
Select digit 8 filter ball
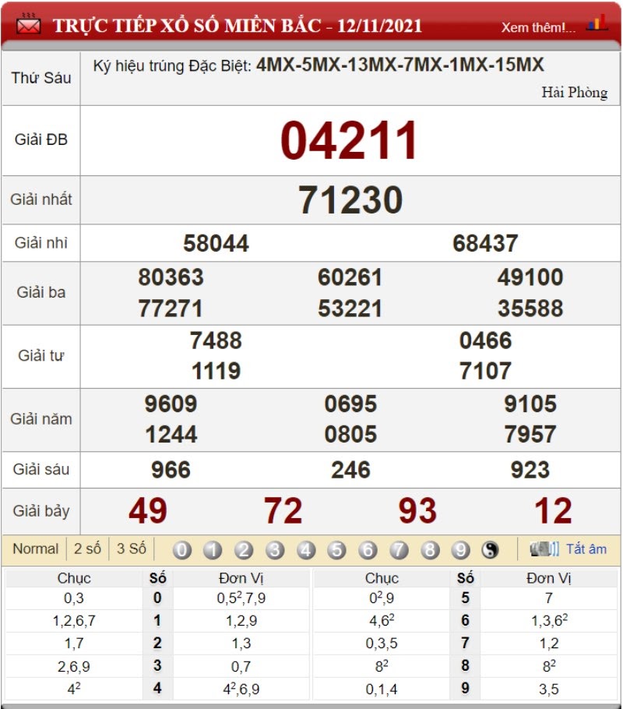(430, 550)
